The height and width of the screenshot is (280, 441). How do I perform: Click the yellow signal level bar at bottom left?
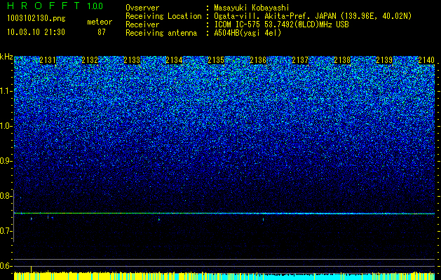[95, 276]
